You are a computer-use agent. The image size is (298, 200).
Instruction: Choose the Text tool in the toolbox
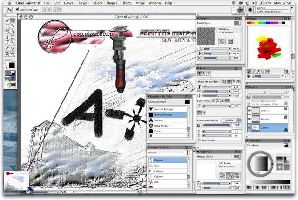[7, 41]
